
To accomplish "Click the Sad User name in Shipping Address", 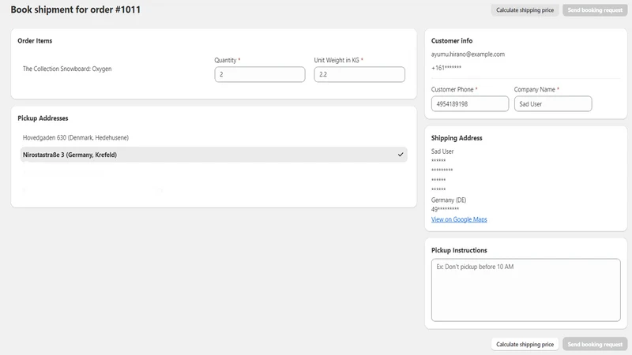I will coord(442,151).
